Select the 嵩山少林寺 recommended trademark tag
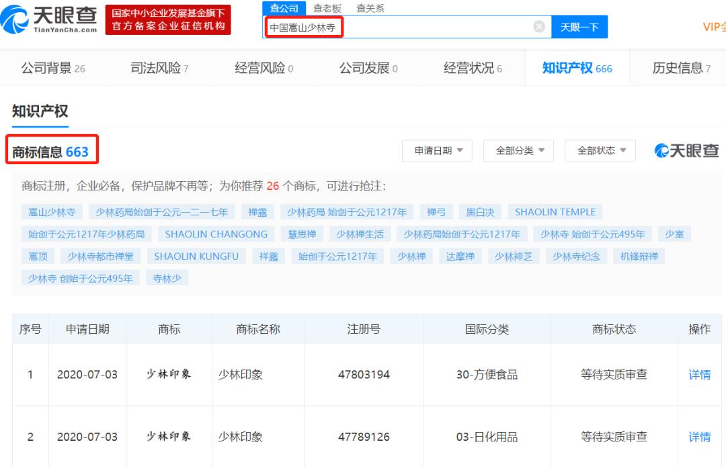The width and height of the screenshot is (726, 467). pyautogui.click(x=51, y=211)
